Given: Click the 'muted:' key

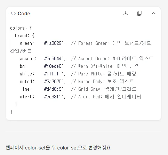Looking at the screenshot, I should [x=27, y=81].
